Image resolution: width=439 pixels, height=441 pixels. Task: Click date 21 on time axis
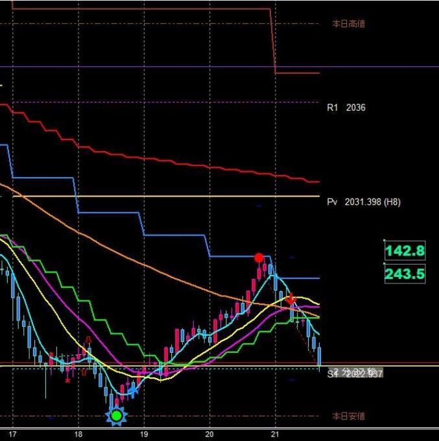tap(275, 435)
